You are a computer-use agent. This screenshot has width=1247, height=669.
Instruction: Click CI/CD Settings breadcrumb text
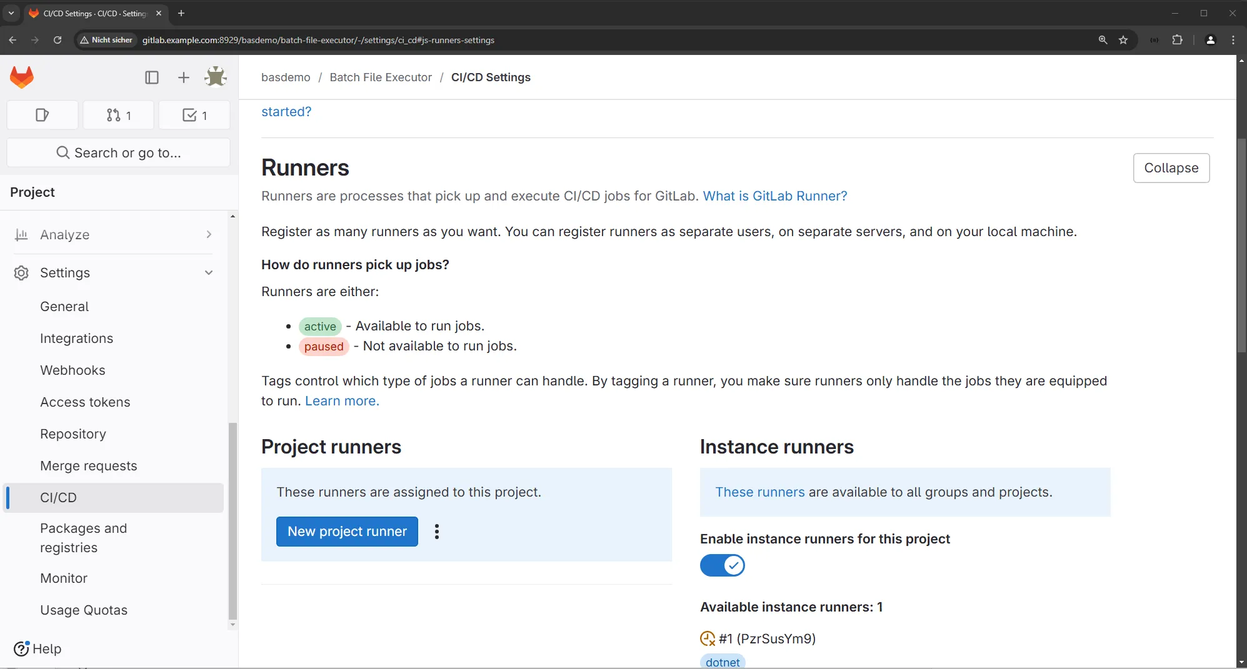[491, 77]
